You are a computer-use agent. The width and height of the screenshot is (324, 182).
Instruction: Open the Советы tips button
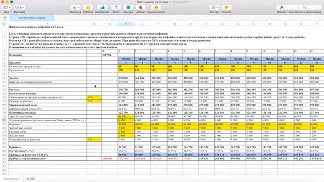coord(226,8)
